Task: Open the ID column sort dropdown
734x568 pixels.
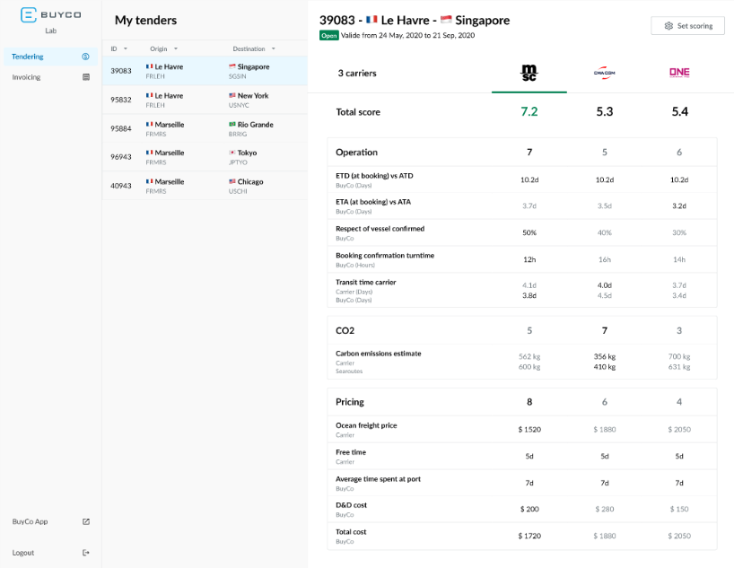Action: 126,48
